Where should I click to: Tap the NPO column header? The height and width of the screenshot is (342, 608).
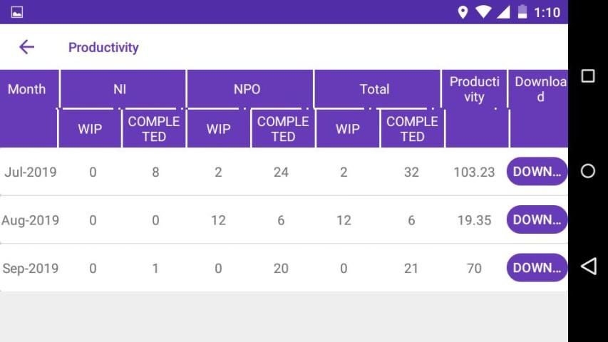point(247,89)
